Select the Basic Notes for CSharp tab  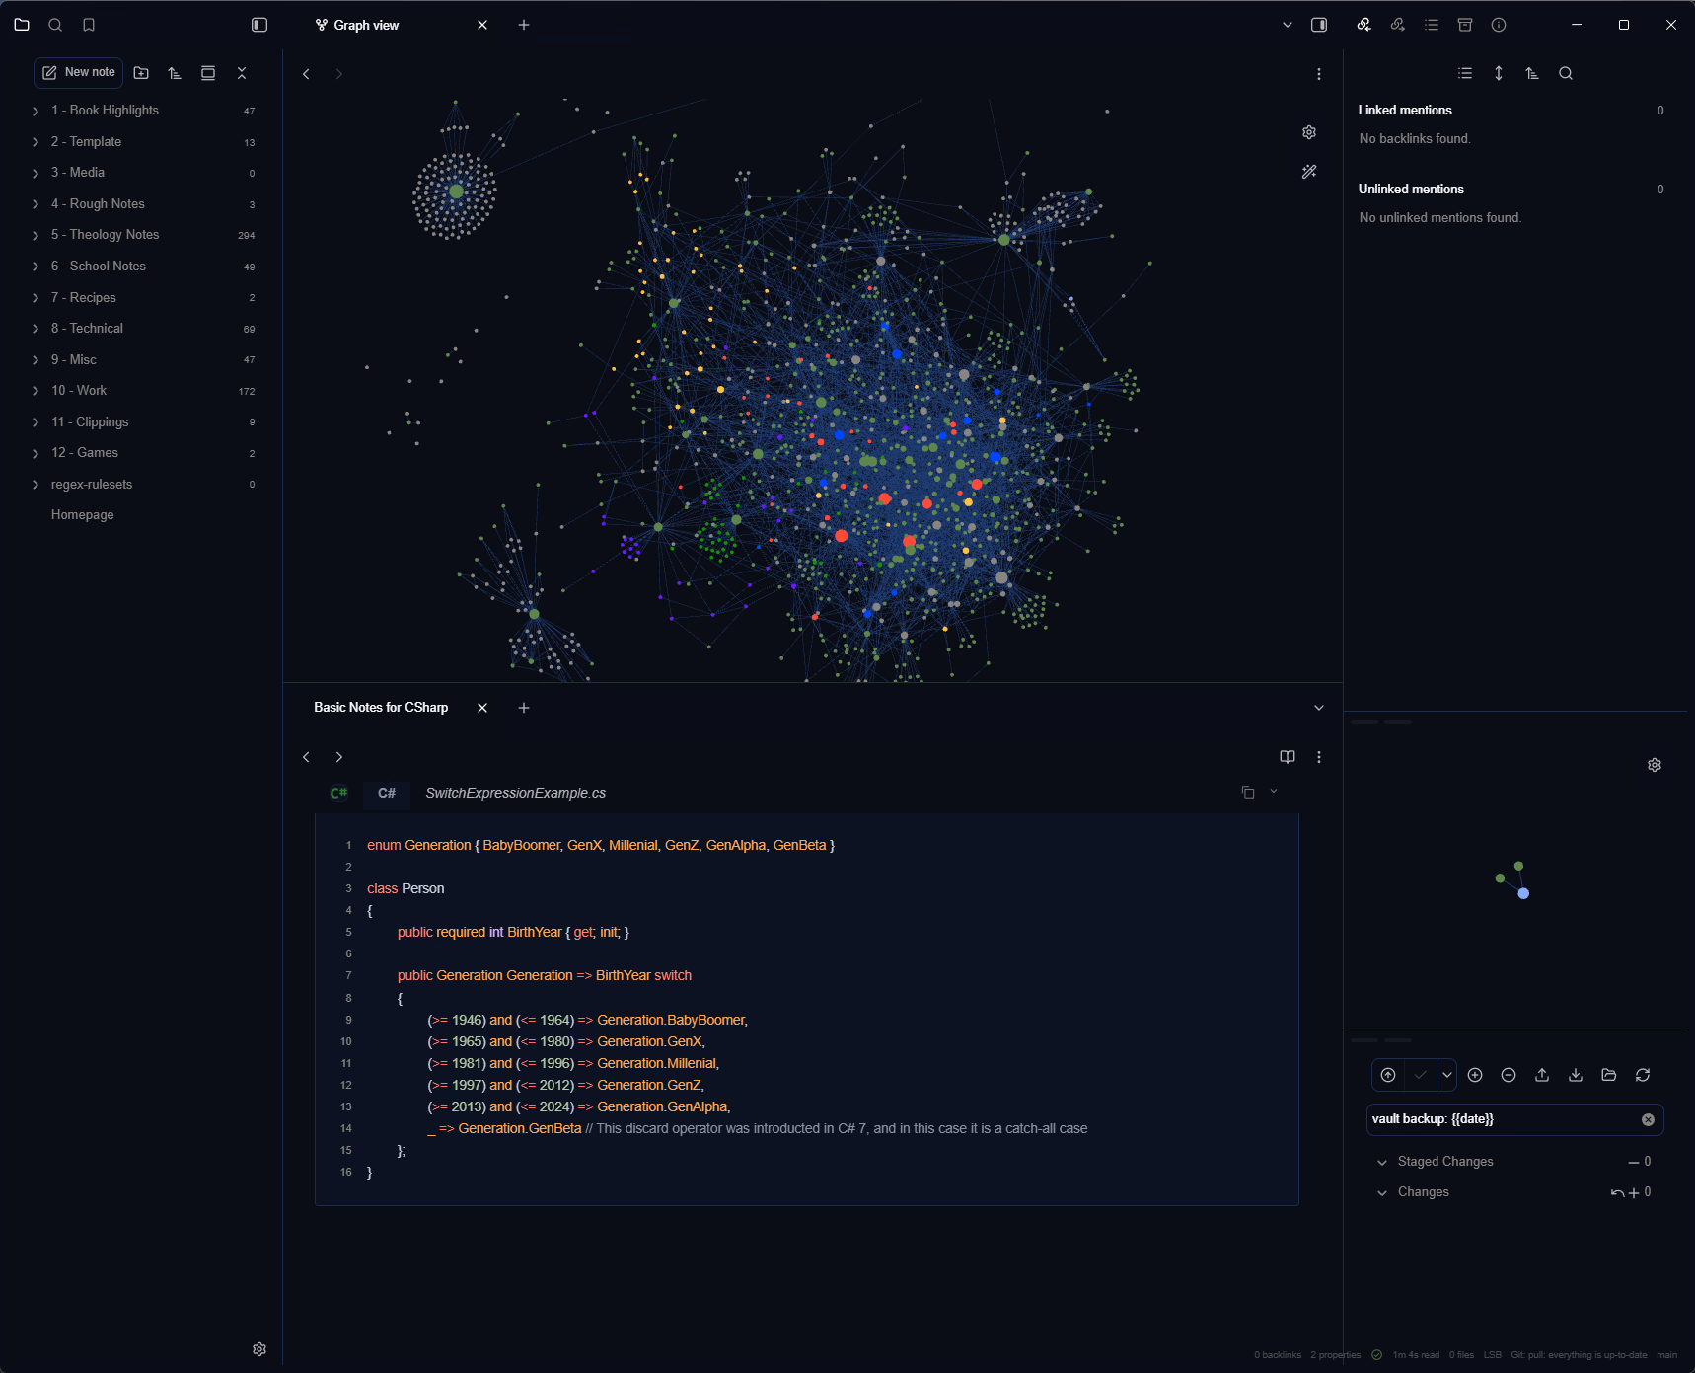pyautogui.click(x=381, y=708)
